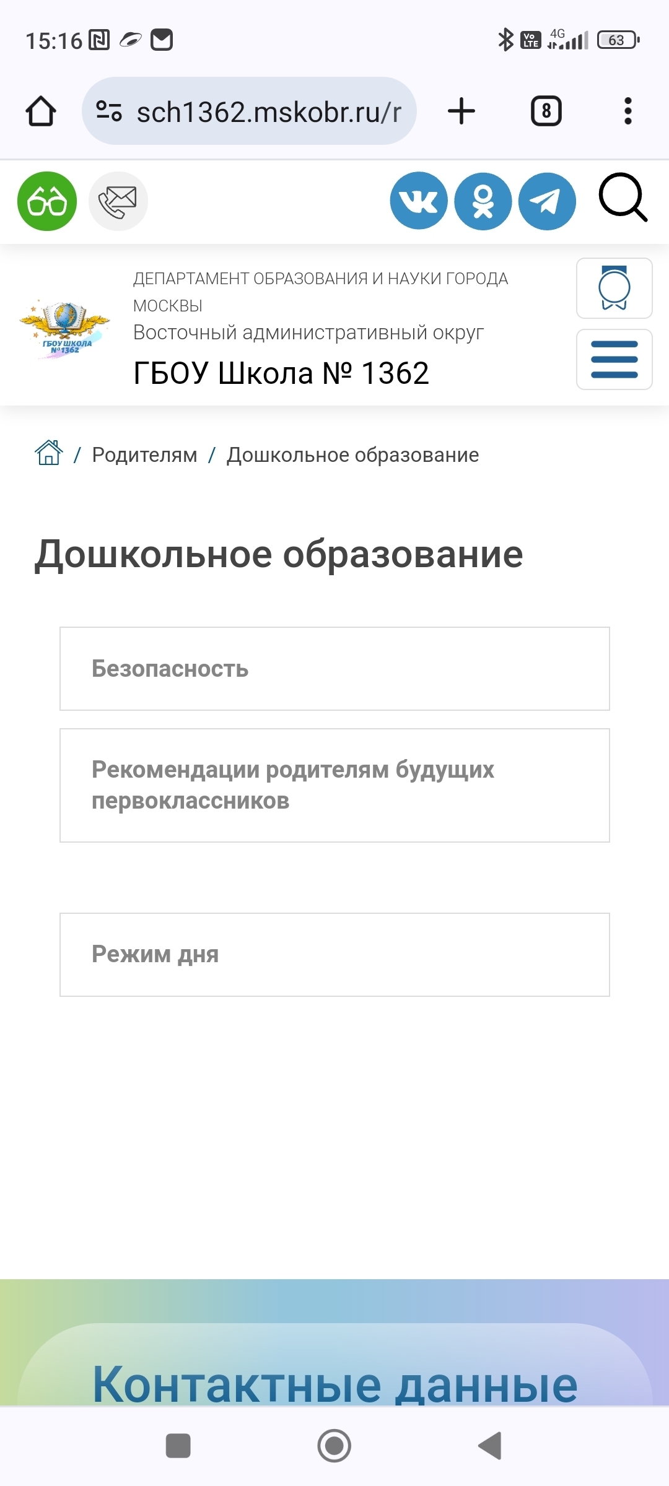Open the school's Telegram channel

click(x=547, y=201)
